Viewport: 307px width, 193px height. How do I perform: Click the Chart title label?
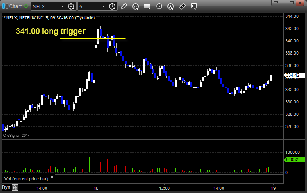pos(15,6)
